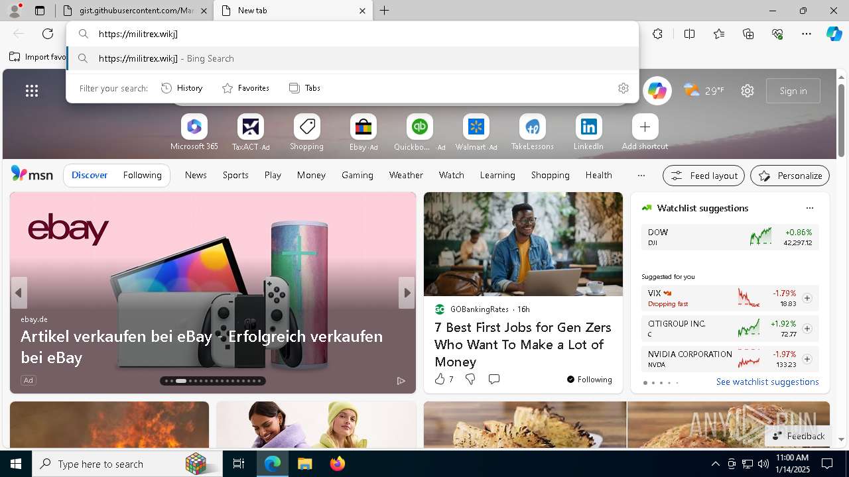
Task: Open search suggestion settings gear
Action: tap(623, 88)
